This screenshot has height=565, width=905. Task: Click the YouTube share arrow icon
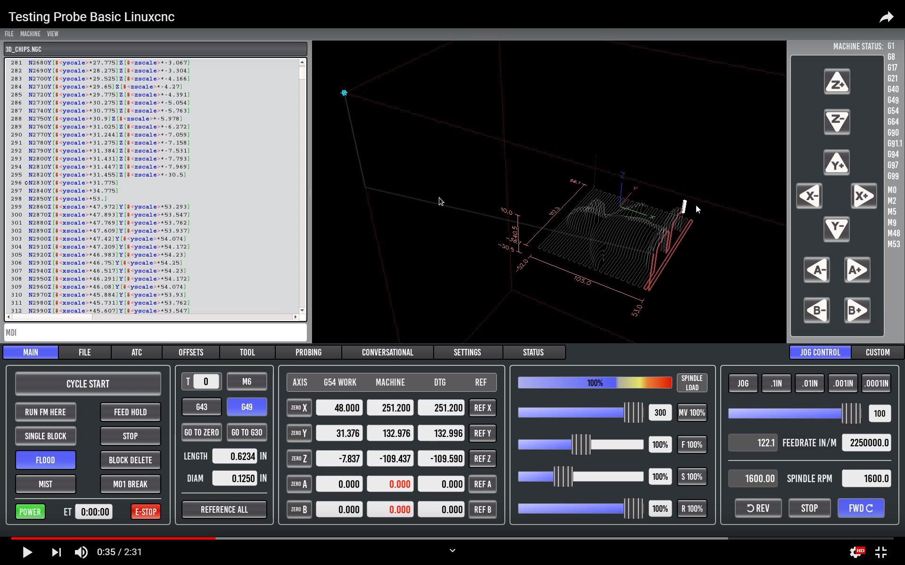(886, 17)
